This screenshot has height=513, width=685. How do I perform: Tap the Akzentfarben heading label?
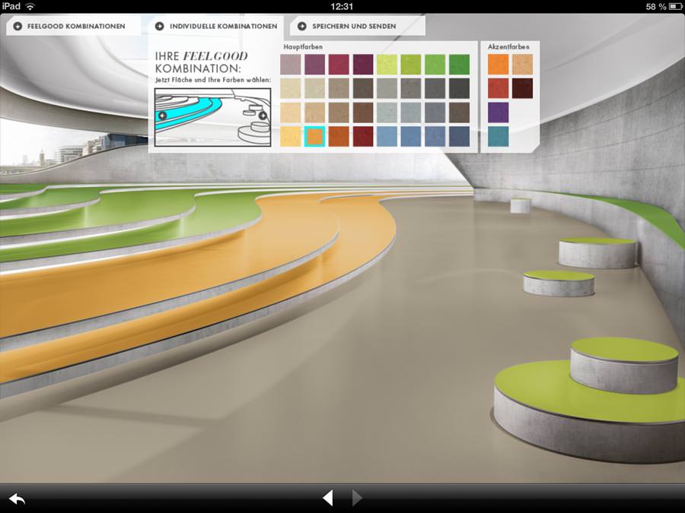508,46
